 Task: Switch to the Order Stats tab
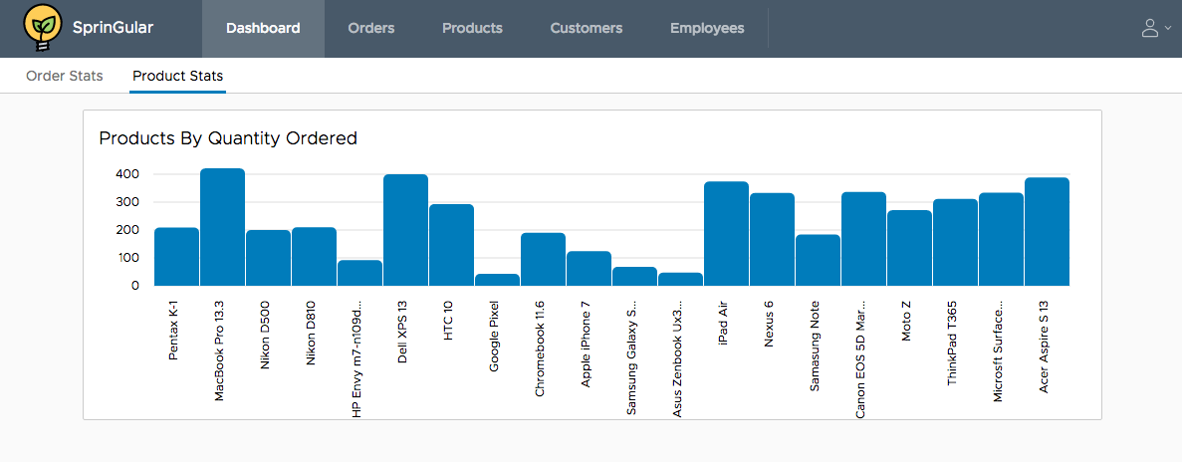[65, 76]
